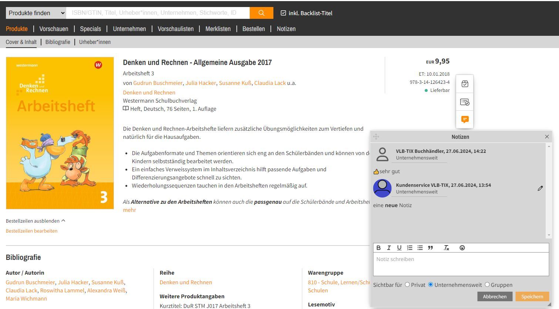
Task: Open Alexandra Weiß link in Bibliografie
Action: pyautogui.click(x=106, y=291)
